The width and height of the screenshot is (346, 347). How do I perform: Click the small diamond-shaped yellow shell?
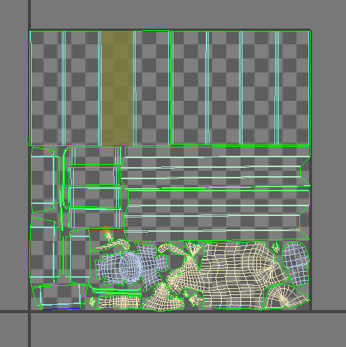pyautogui.click(x=195, y=300)
